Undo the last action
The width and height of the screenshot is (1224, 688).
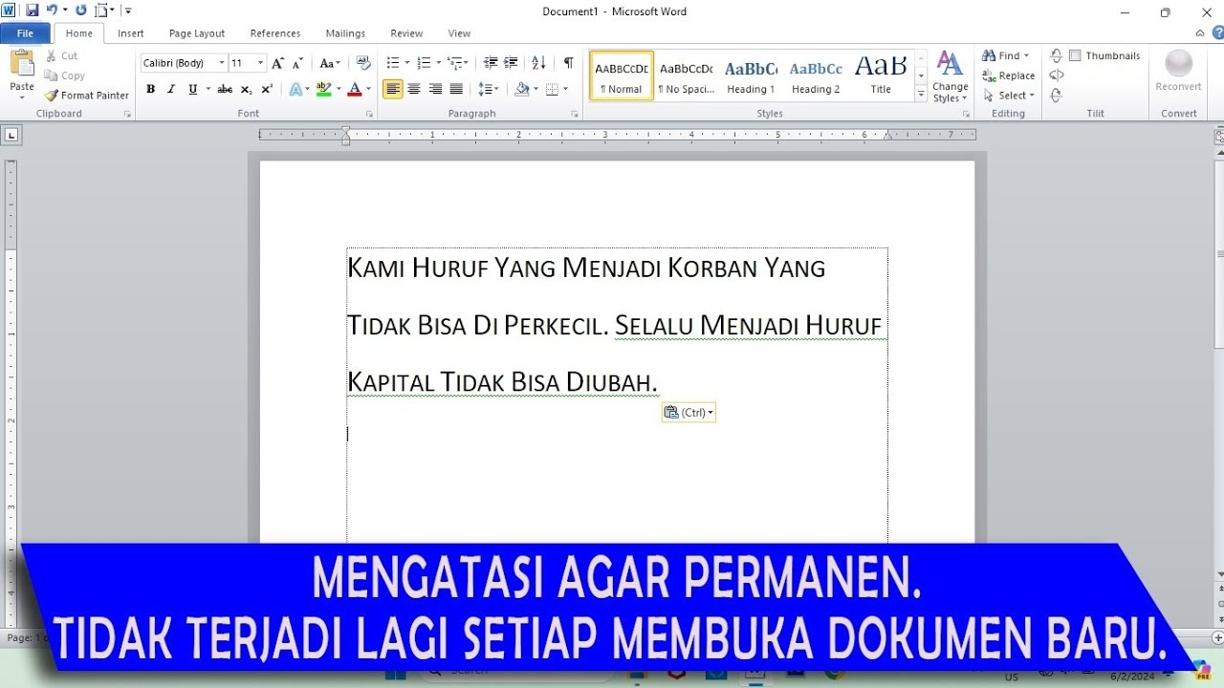[x=52, y=11]
